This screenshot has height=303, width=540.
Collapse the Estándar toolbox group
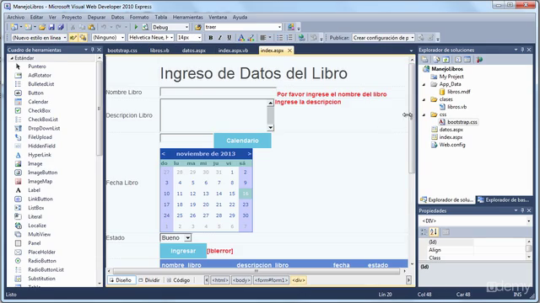point(12,58)
